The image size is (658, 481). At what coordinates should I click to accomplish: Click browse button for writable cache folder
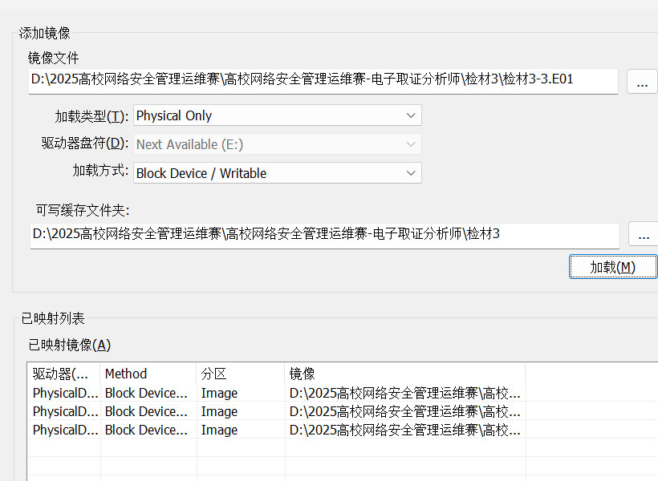[644, 234]
